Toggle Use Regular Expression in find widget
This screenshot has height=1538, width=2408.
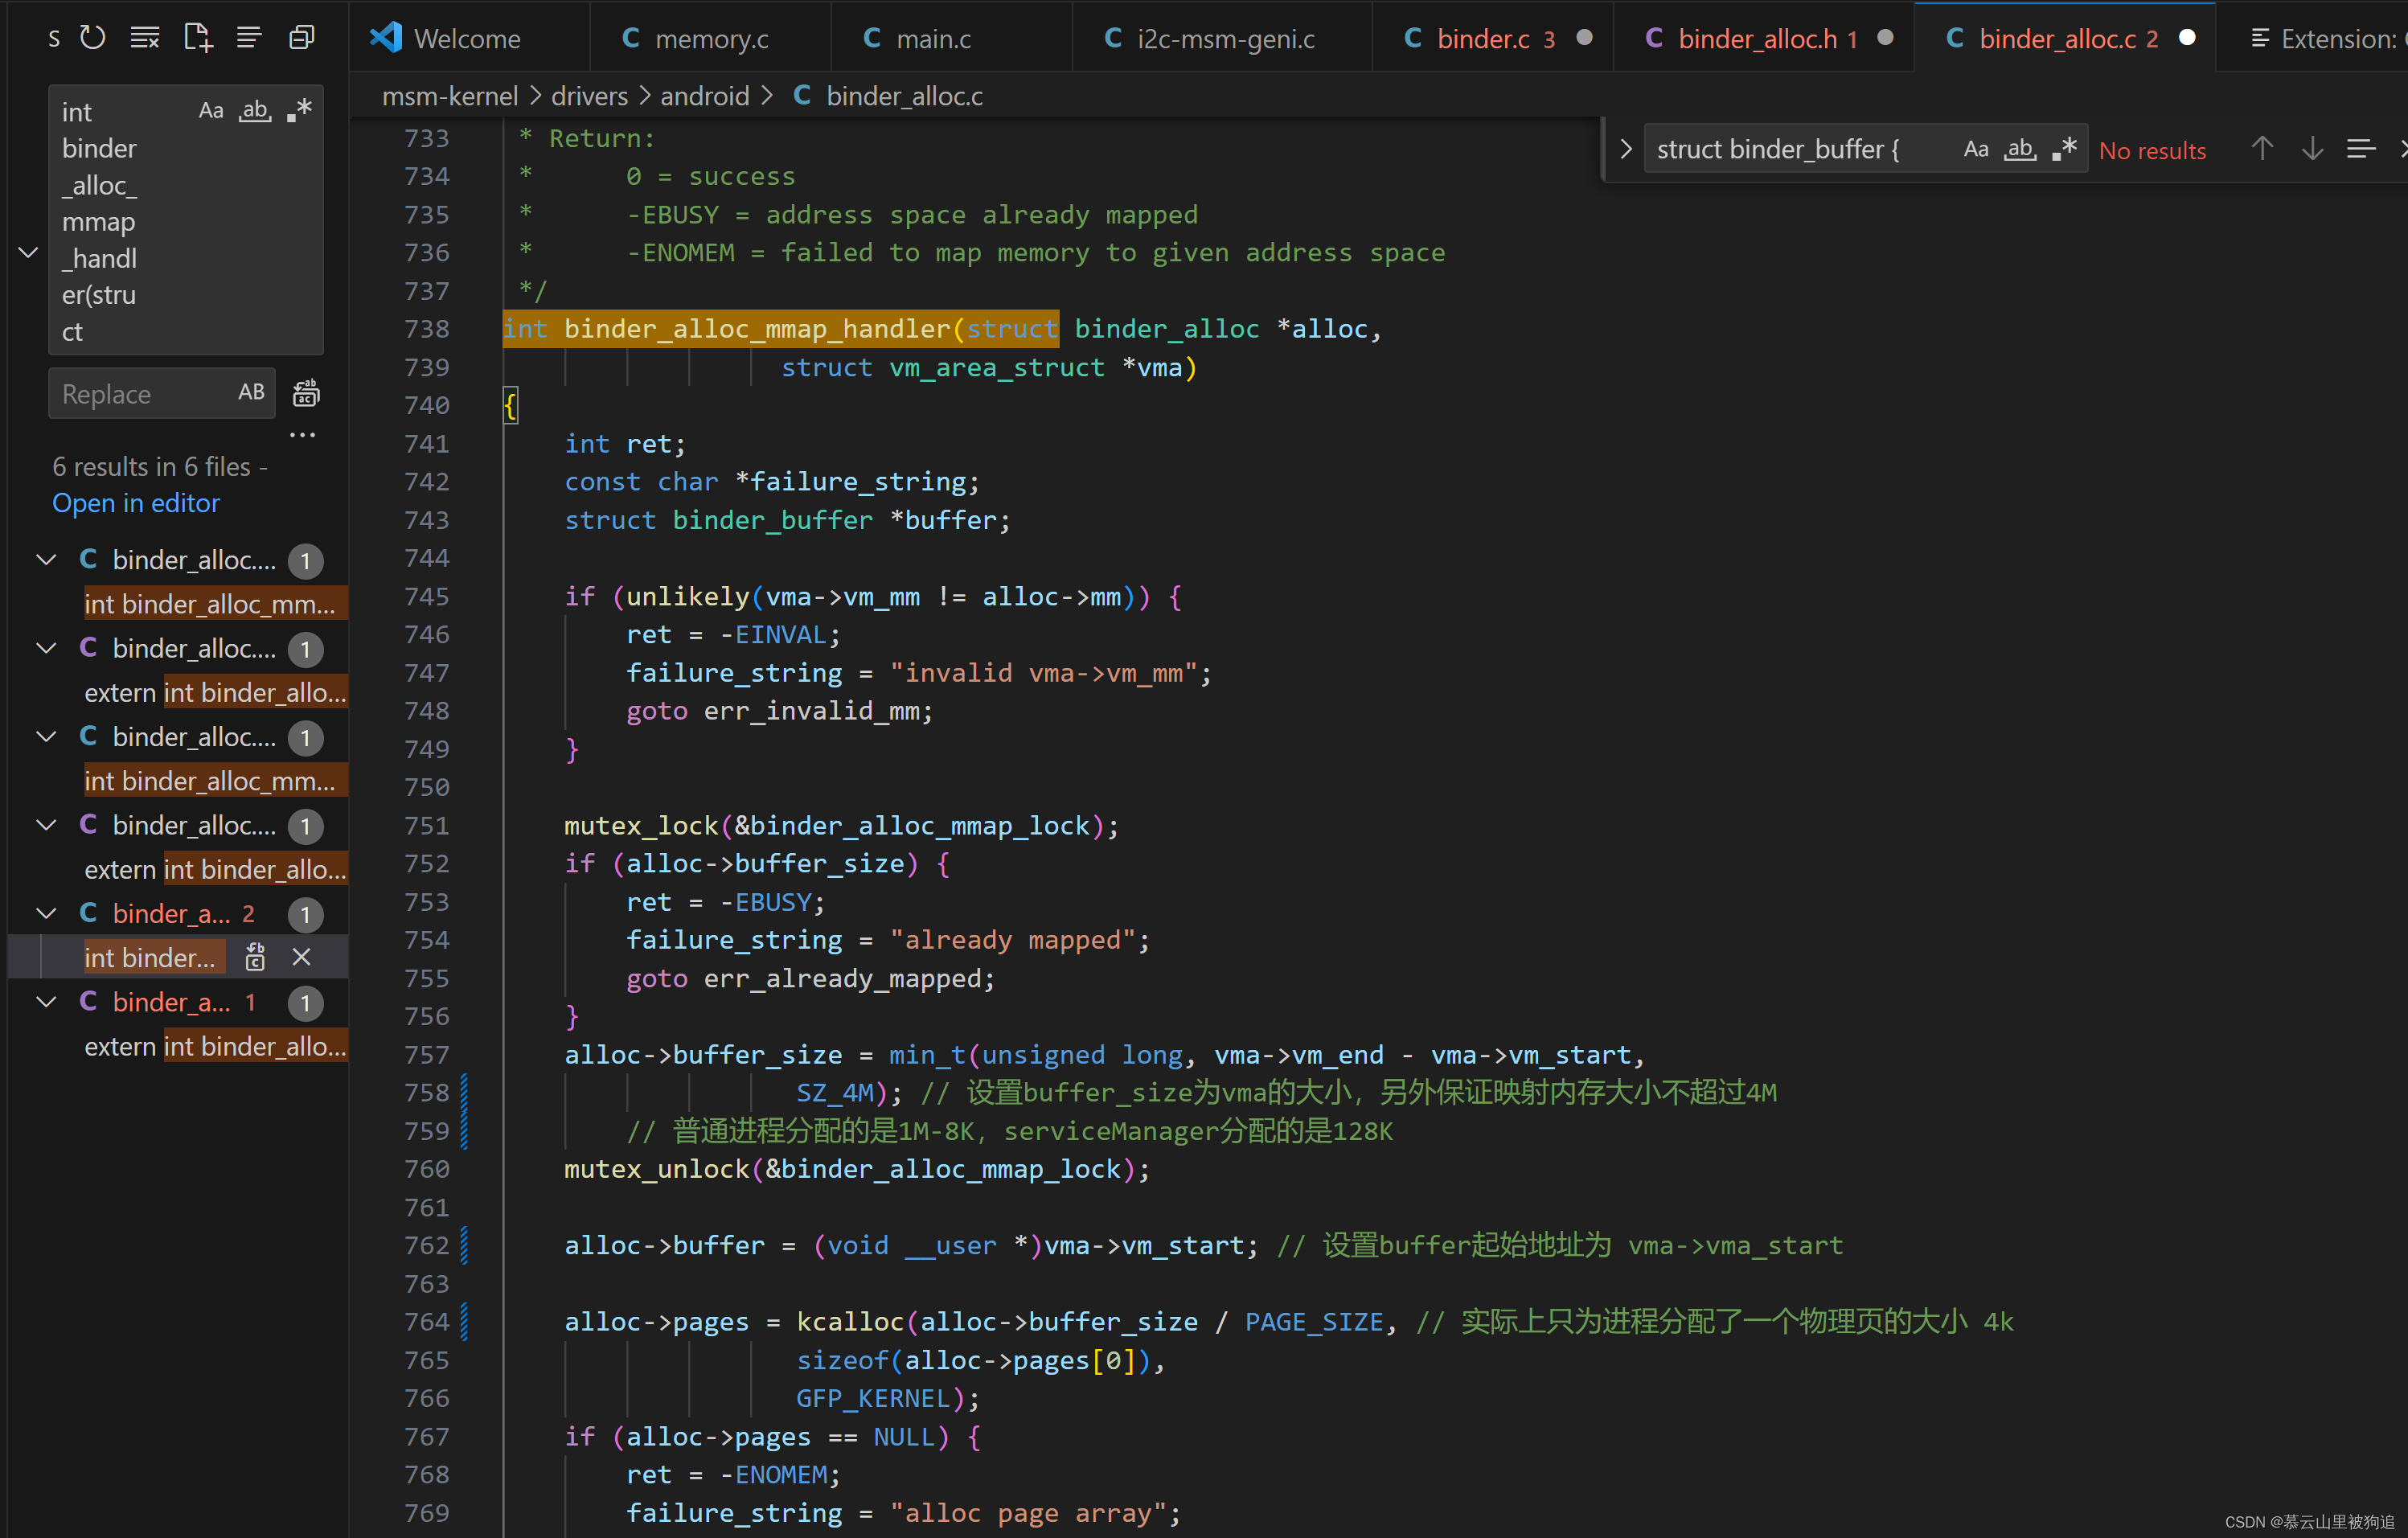[2065, 149]
